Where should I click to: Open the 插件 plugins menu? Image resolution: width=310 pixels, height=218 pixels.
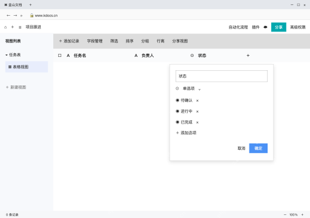coord(256,27)
